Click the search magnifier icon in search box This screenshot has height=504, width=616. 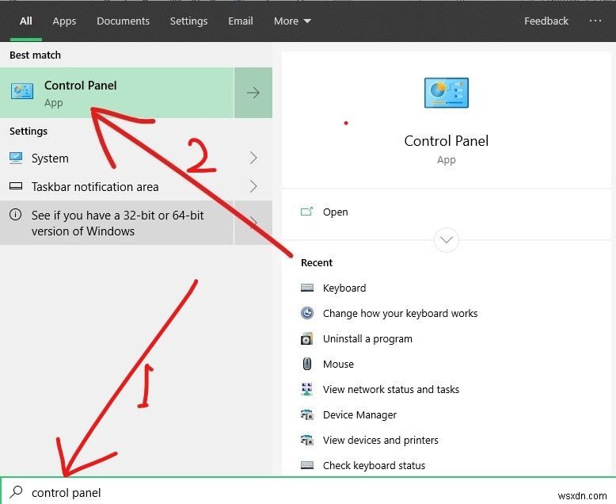pyautogui.click(x=16, y=492)
